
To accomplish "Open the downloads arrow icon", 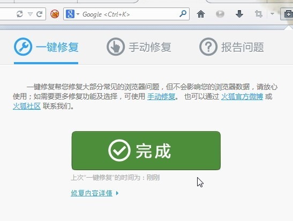I will (x=239, y=14).
